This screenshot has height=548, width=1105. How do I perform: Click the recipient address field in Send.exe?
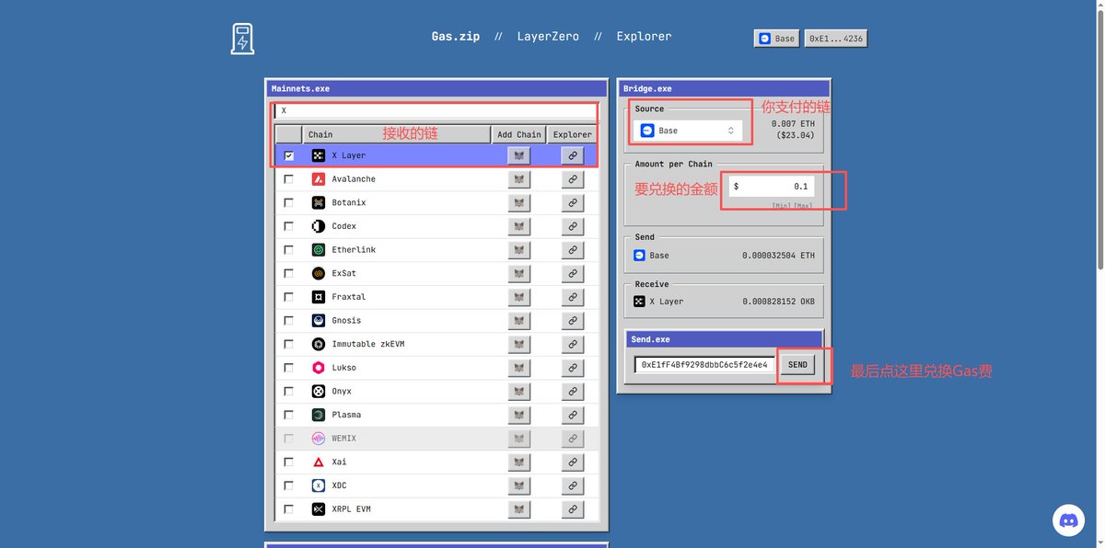pos(704,365)
